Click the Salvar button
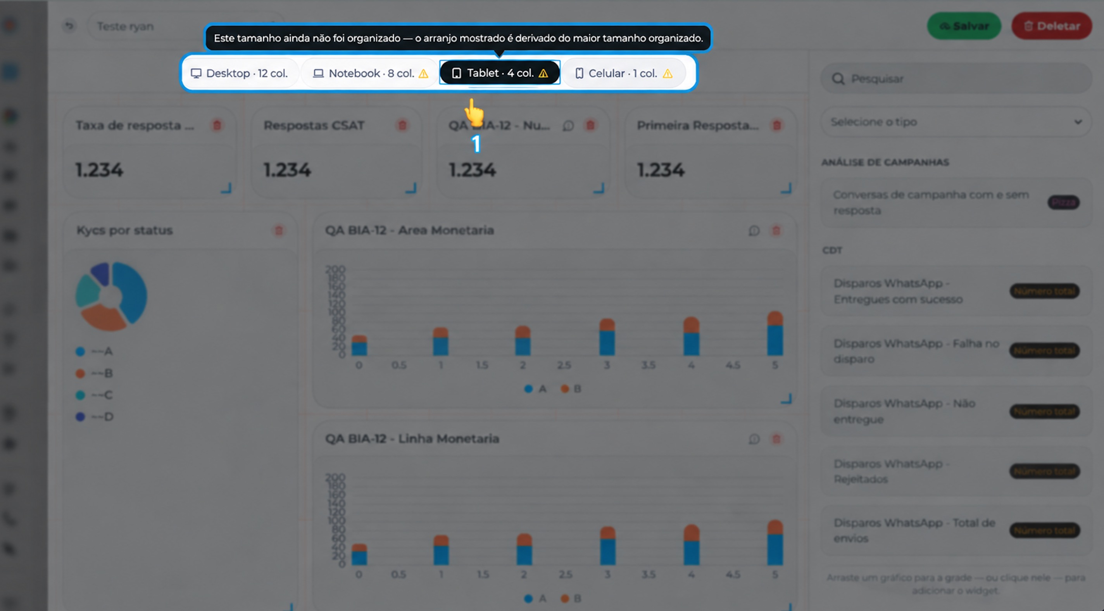 [964, 26]
